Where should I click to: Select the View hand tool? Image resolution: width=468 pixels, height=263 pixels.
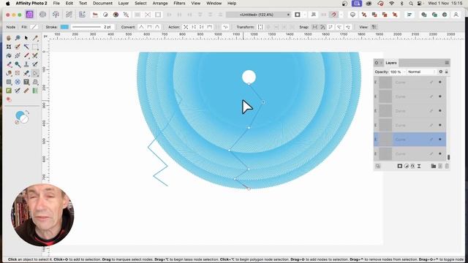9,38
